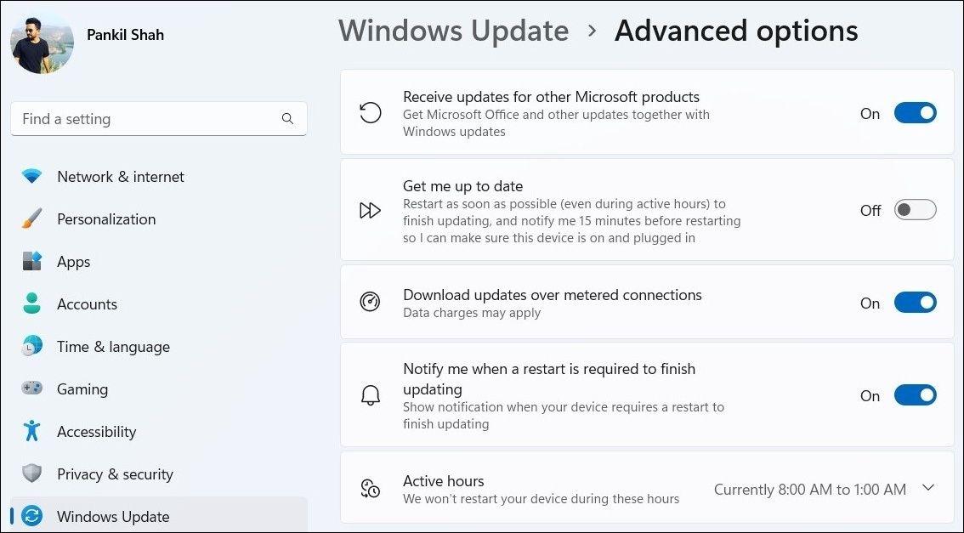964x533 pixels.
Task: Open Personalization settings
Action: coord(159,218)
